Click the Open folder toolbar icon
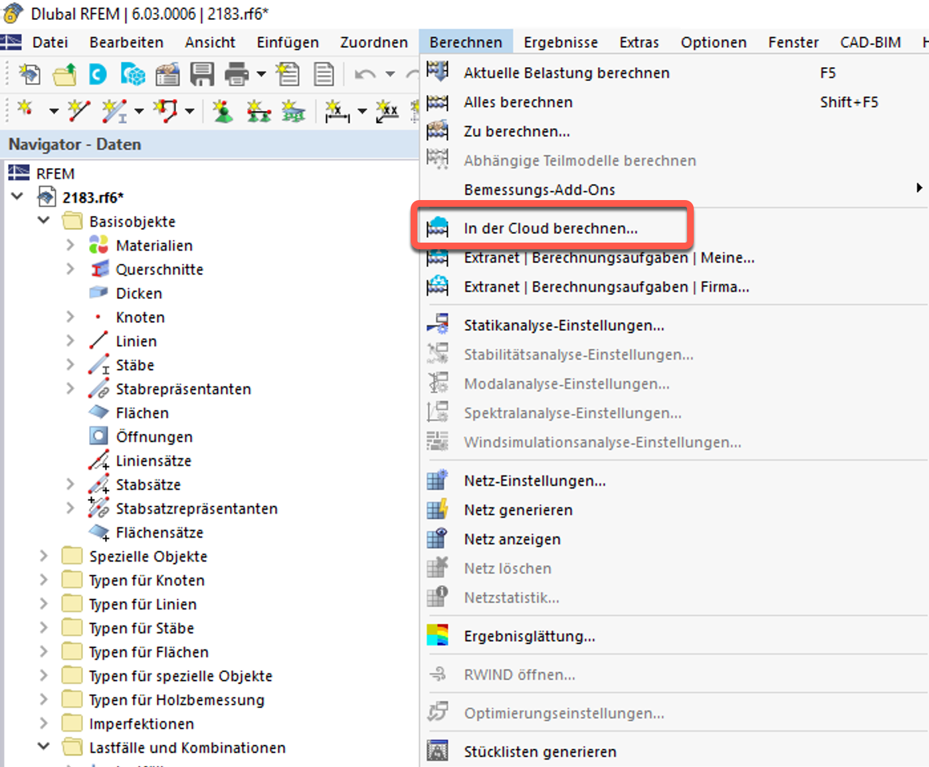The image size is (929, 767). click(64, 74)
